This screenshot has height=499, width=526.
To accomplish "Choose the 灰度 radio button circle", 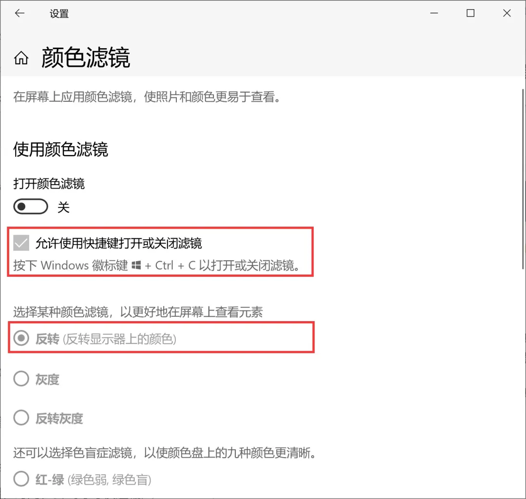I will click(21, 379).
